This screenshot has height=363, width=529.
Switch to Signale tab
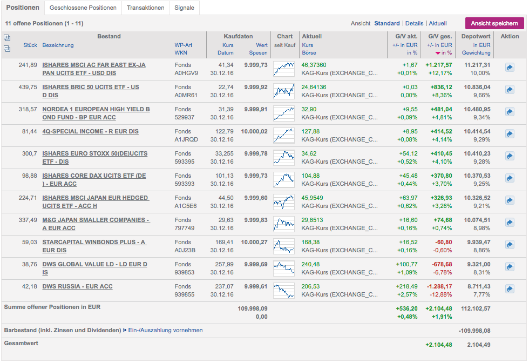[x=185, y=8]
